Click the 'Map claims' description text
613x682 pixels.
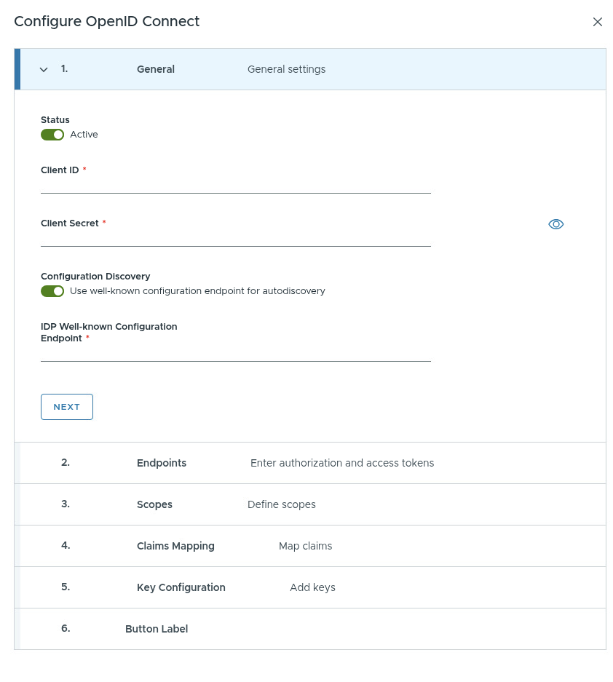305,546
